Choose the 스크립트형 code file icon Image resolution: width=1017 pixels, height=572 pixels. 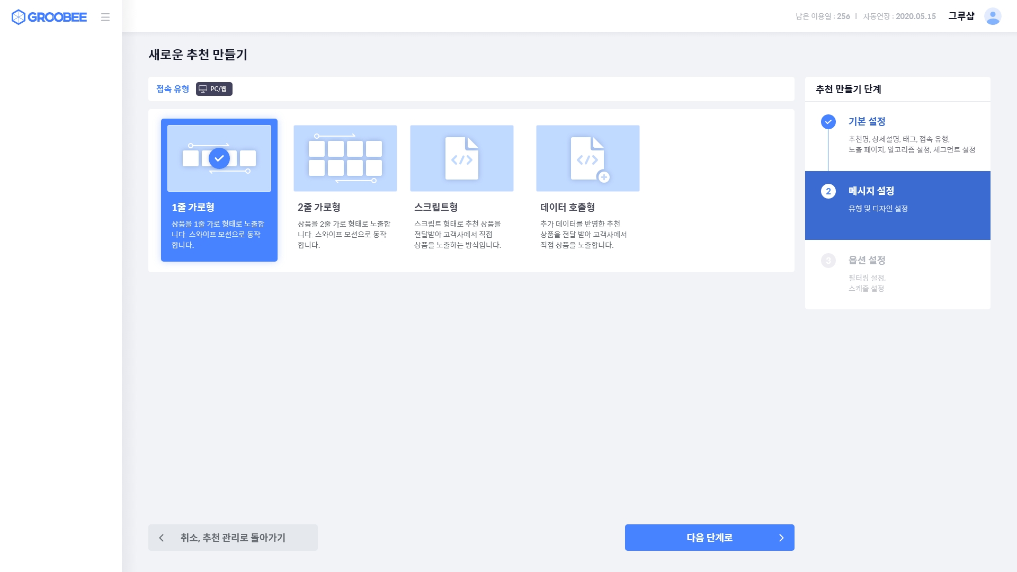pyautogui.click(x=461, y=158)
